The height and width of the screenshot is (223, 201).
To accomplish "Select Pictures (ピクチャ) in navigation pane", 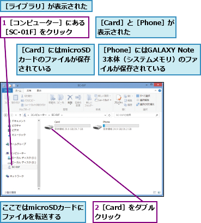I will pyautogui.click(x=15, y=126).
